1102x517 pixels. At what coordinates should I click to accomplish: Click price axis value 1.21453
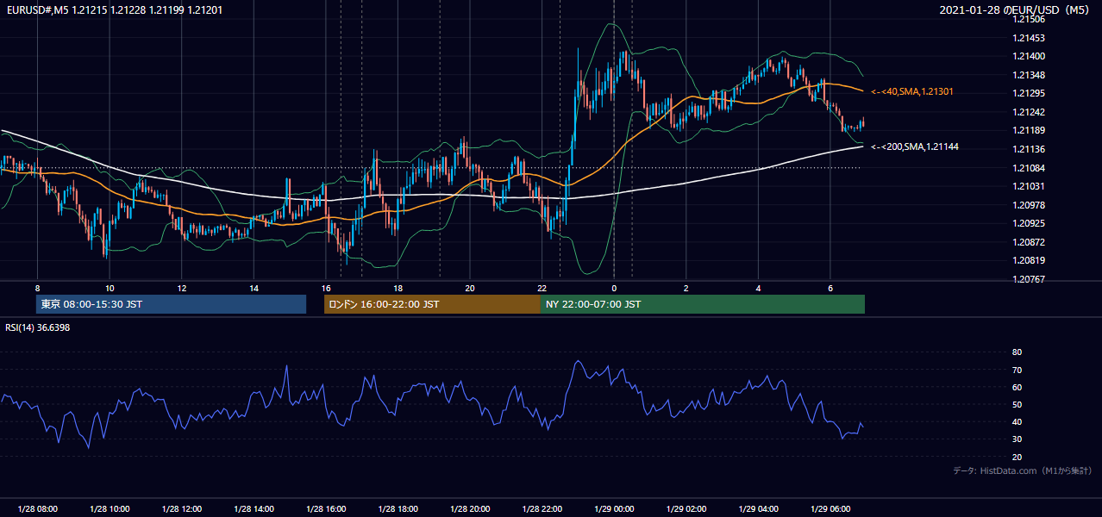click(1029, 38)
